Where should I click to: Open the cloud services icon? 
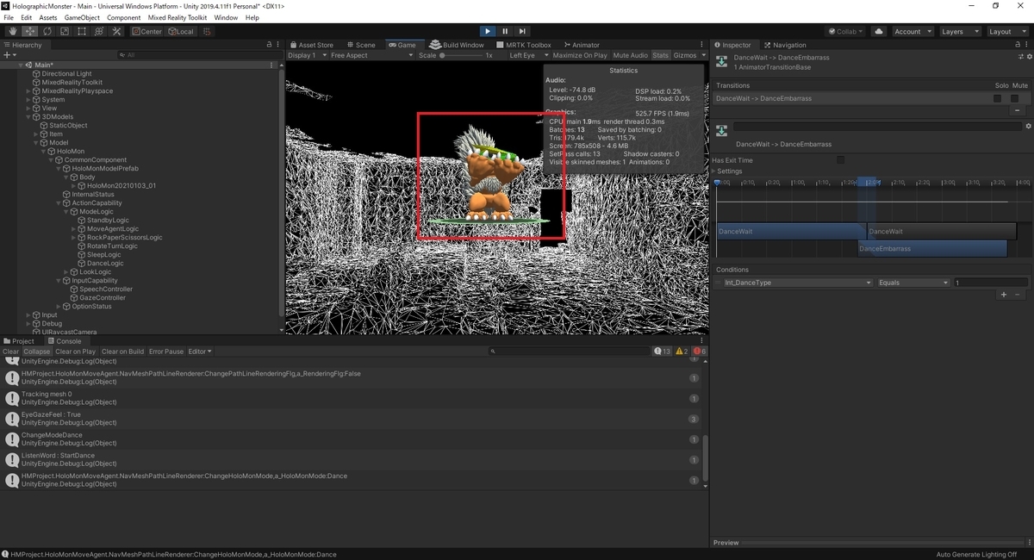pos(879,31)
